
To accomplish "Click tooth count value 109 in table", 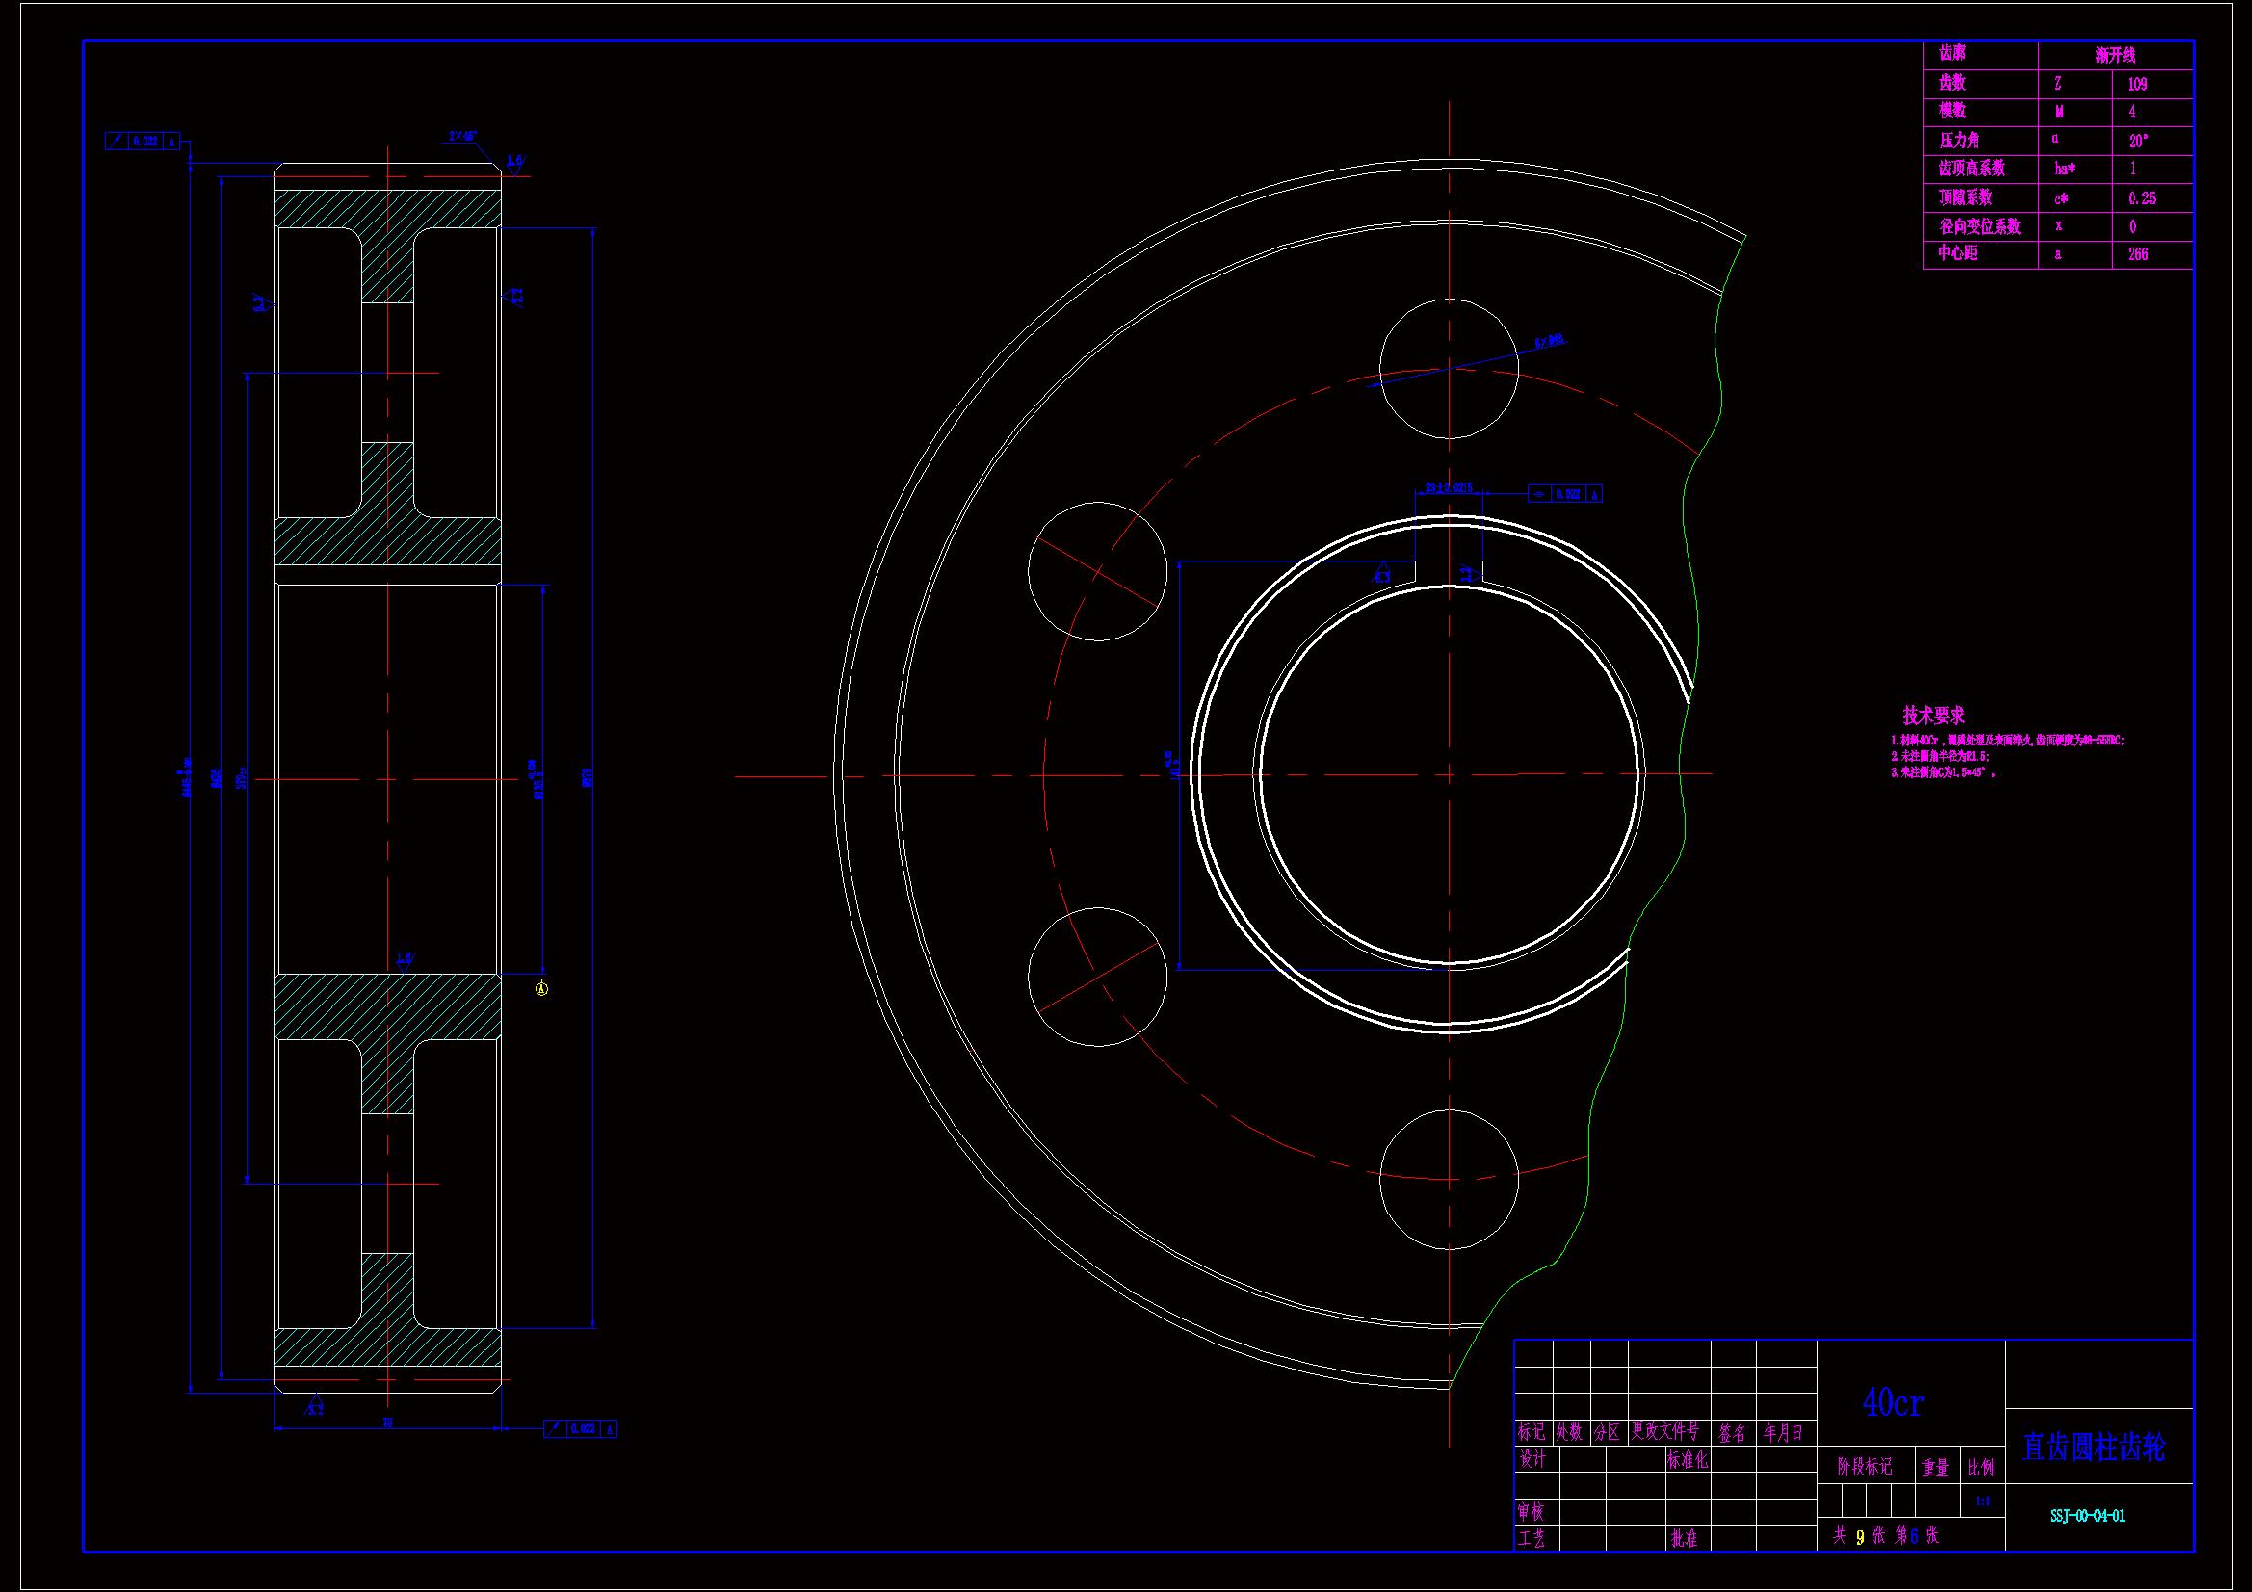I will click(2137, 85).
